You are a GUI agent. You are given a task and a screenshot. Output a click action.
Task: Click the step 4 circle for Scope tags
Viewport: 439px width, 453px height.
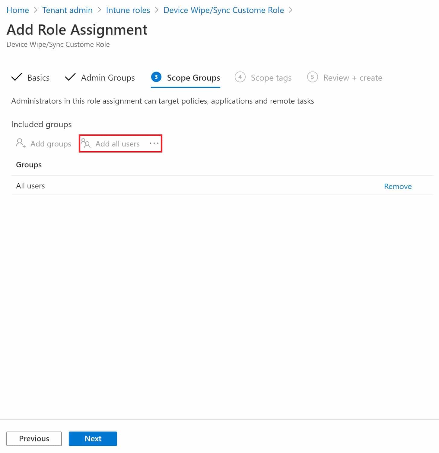tap(240, 77)
